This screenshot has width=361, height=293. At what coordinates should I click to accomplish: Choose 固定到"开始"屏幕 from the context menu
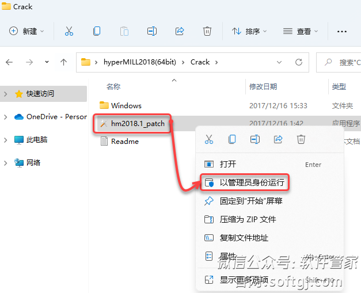(269, 201)
